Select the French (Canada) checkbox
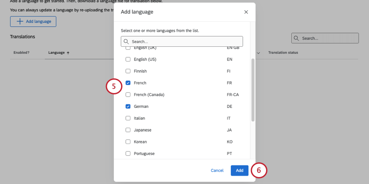This screenshot has width=369, height=184. point(128,94)
